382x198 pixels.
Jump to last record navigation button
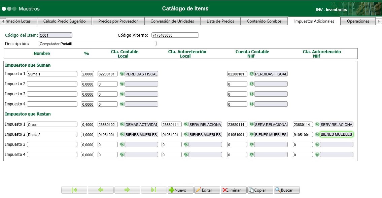pyautogui.click(x=154, y=190)
